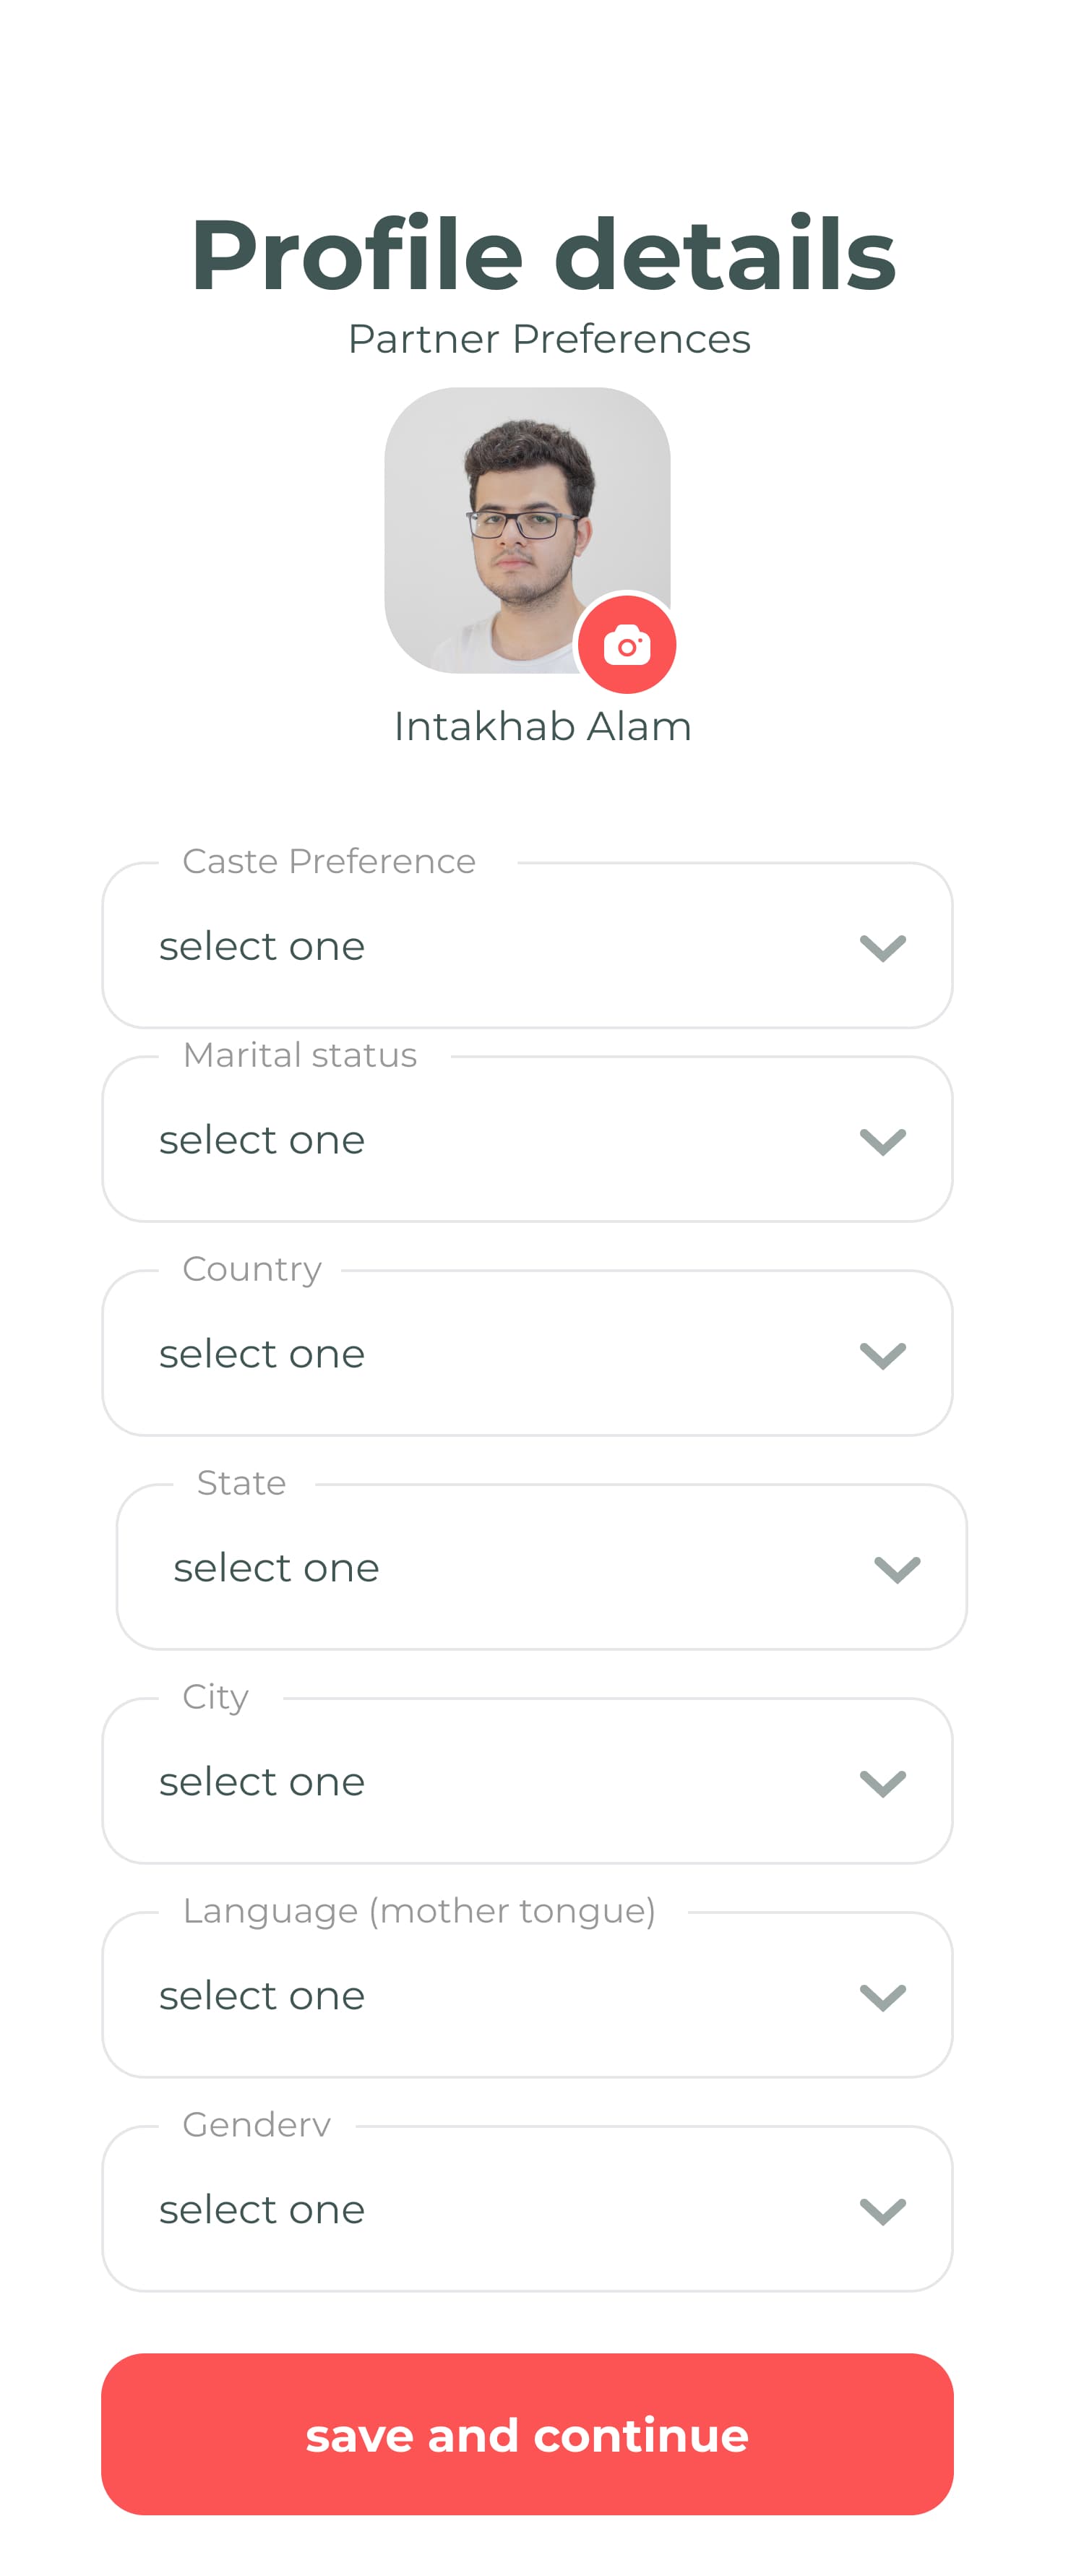Click the City chevron arrow
Viewport: 1084px width, 2576px height.
(882, 1783)
